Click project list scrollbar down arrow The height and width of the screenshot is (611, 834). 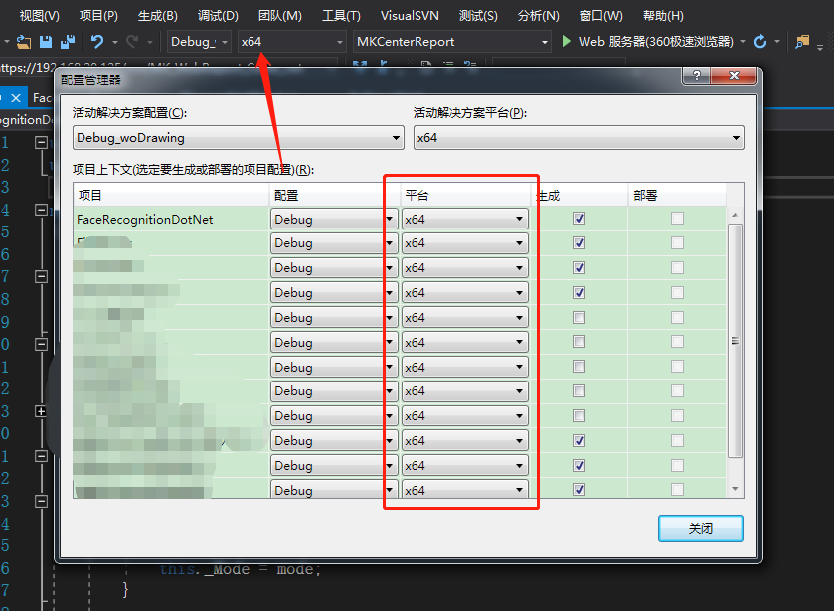(x=735, y=489)
